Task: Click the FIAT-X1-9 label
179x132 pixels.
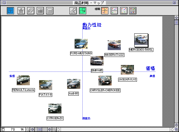Action: 46,95
